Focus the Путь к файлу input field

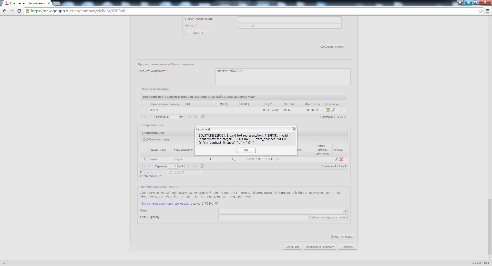pyautogui.click(x=263, y=217)
